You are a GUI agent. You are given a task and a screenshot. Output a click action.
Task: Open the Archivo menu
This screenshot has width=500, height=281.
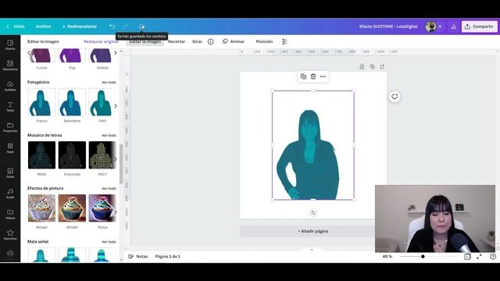tap(44, 27)
